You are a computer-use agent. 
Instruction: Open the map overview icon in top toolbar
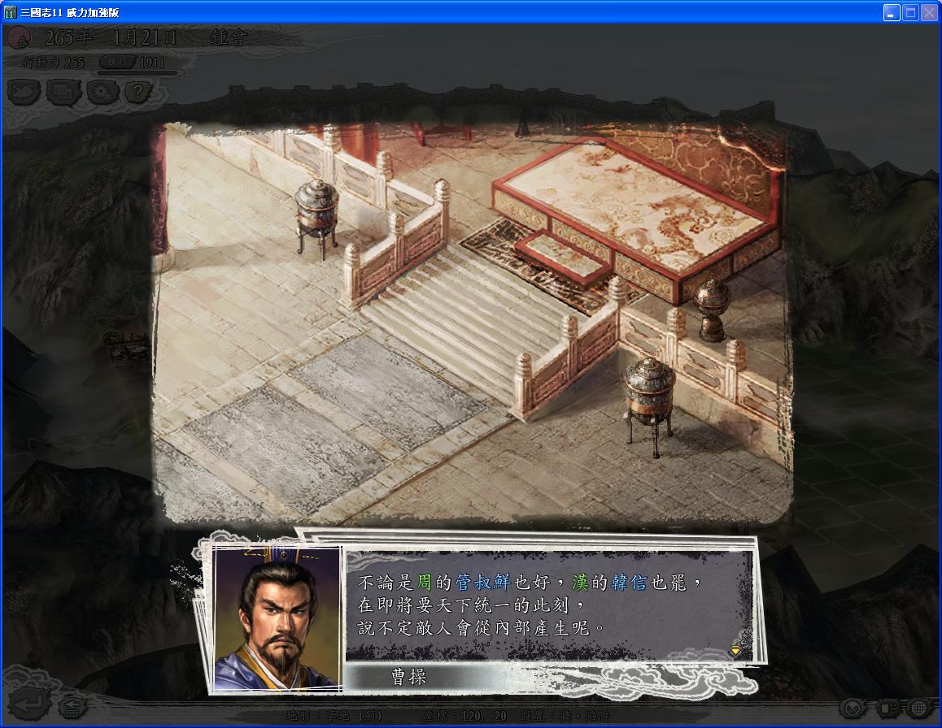click(x=24, y=92)
